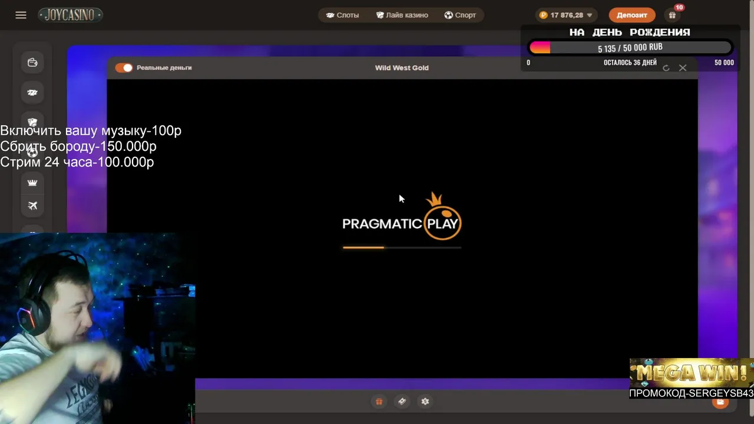Viewport: 754px width, 424px height.
Task: Click the Депозит button
Action: pos(632,15)
